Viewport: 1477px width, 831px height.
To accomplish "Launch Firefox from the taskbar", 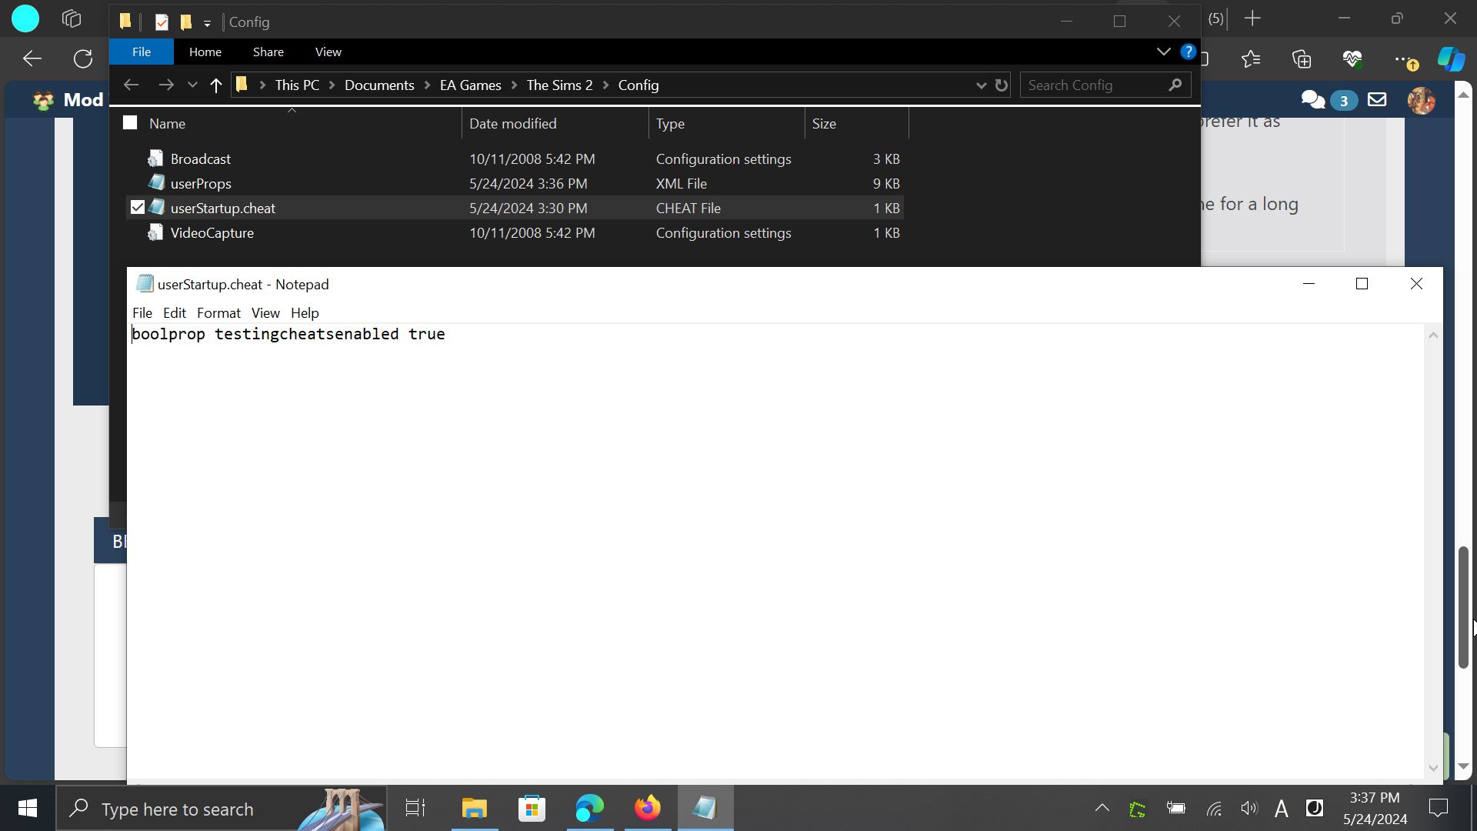I will [x=647, y=808].
